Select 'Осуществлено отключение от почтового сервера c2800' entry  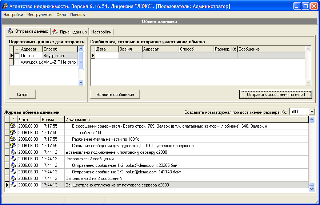pyautogui.click(x=117, y=185)
